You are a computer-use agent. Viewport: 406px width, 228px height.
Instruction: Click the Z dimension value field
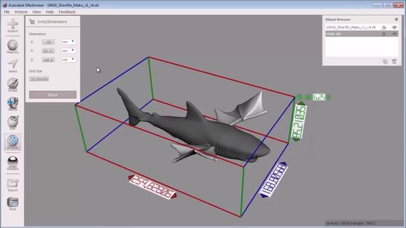[48, 60]
